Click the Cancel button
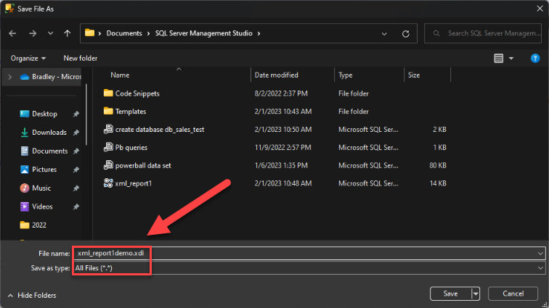Viewport: 549px width, 308px height. tap(513, 294)
